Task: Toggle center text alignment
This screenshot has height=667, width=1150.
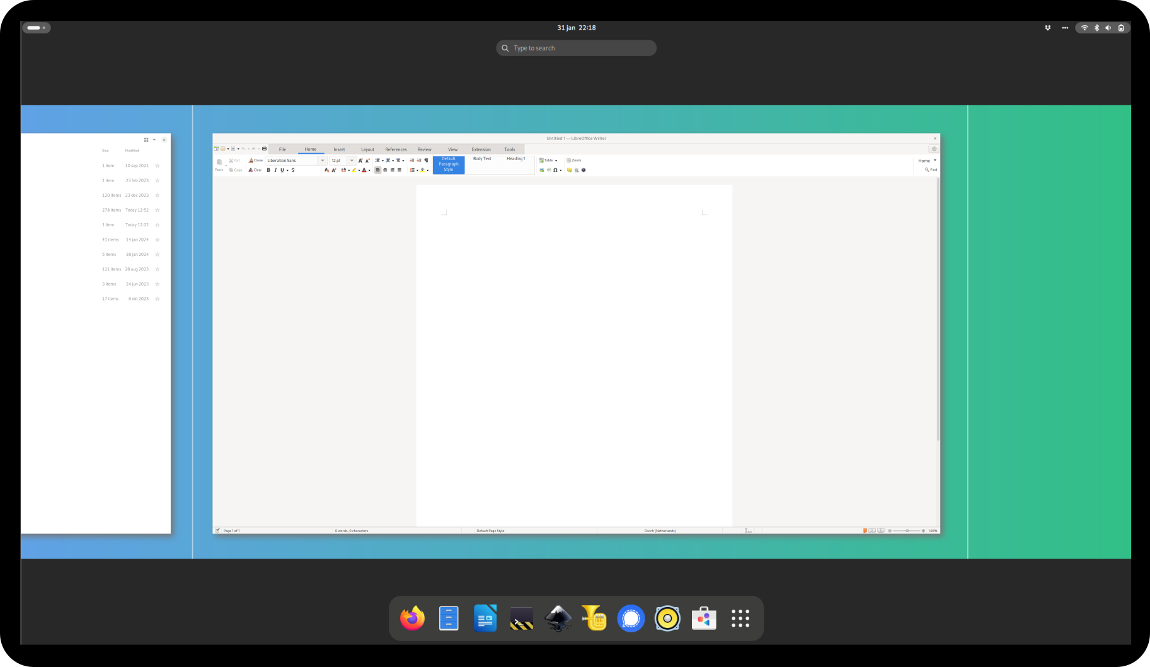Action: [x=385, y=170]
